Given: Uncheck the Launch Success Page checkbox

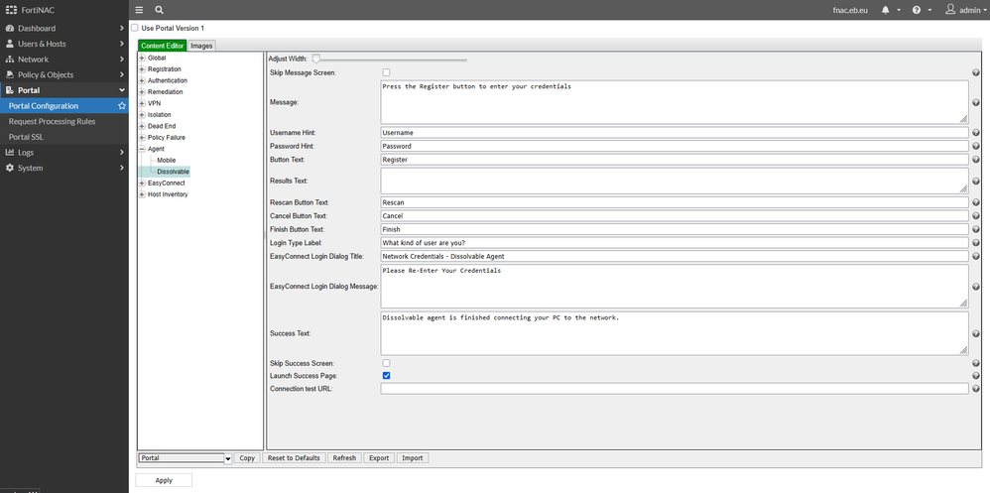Looking at the screenshot, I should 387,376.
